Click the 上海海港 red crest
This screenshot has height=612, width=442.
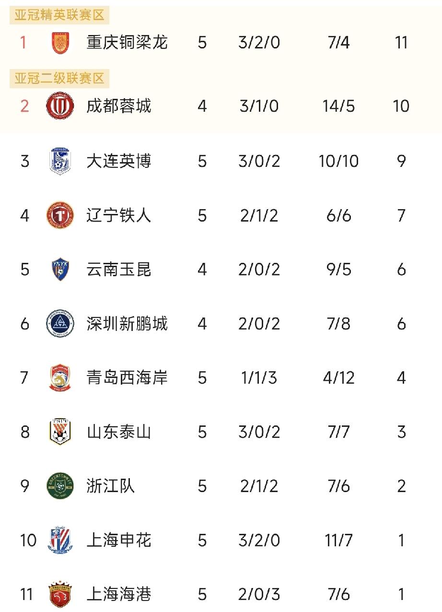60,595
